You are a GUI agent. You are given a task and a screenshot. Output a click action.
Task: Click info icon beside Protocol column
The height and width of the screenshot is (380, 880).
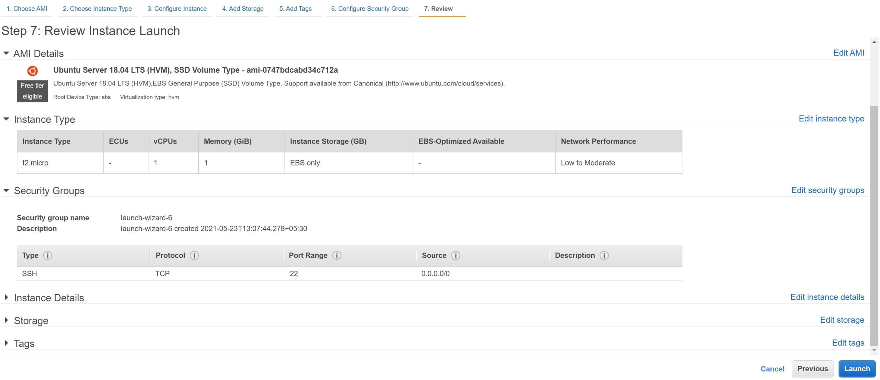pyautogui.click(x=194, y=255)
